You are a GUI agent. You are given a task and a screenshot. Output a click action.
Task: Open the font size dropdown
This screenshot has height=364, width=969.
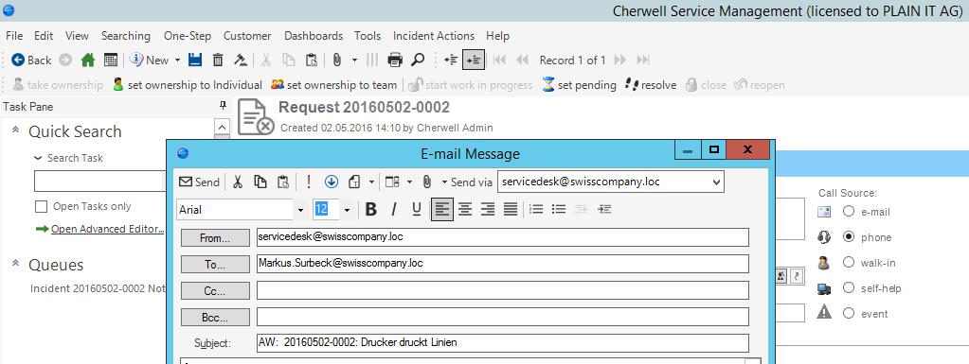348,211
